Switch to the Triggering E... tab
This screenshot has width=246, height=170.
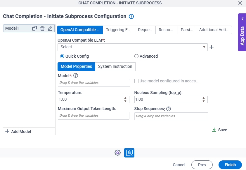(119, 30)
